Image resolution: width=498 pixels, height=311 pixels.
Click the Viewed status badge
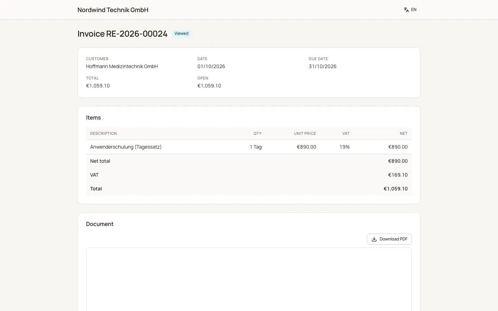(x=181, y=34)
